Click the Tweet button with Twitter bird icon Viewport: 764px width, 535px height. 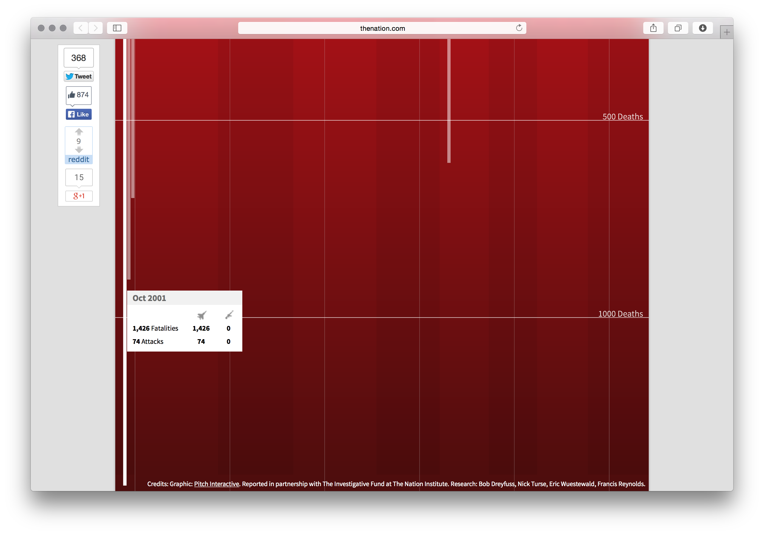pos(78,76)
